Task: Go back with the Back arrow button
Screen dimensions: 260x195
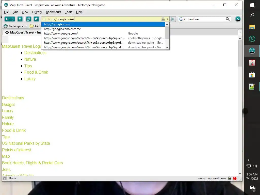Action: [x=7, y=19]
